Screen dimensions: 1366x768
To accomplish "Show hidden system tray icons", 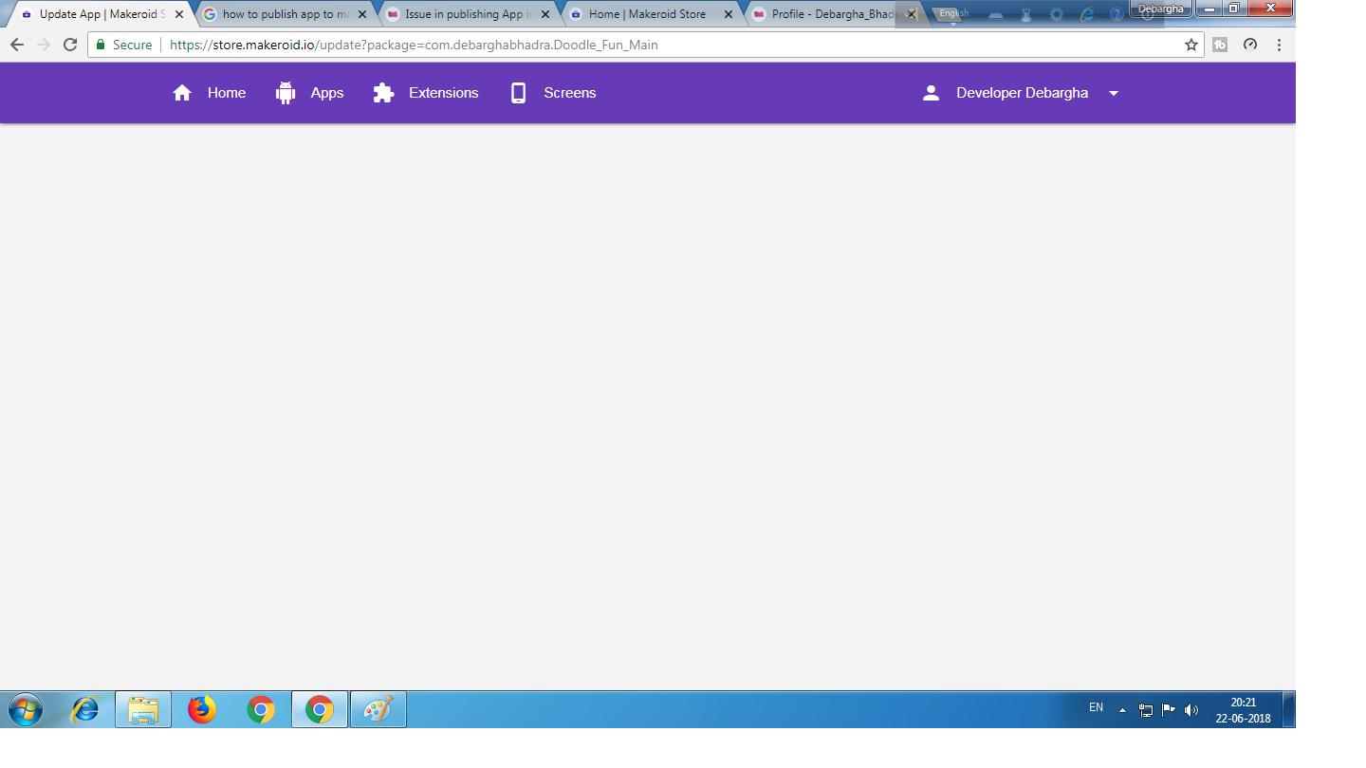I will point(1123,710).
